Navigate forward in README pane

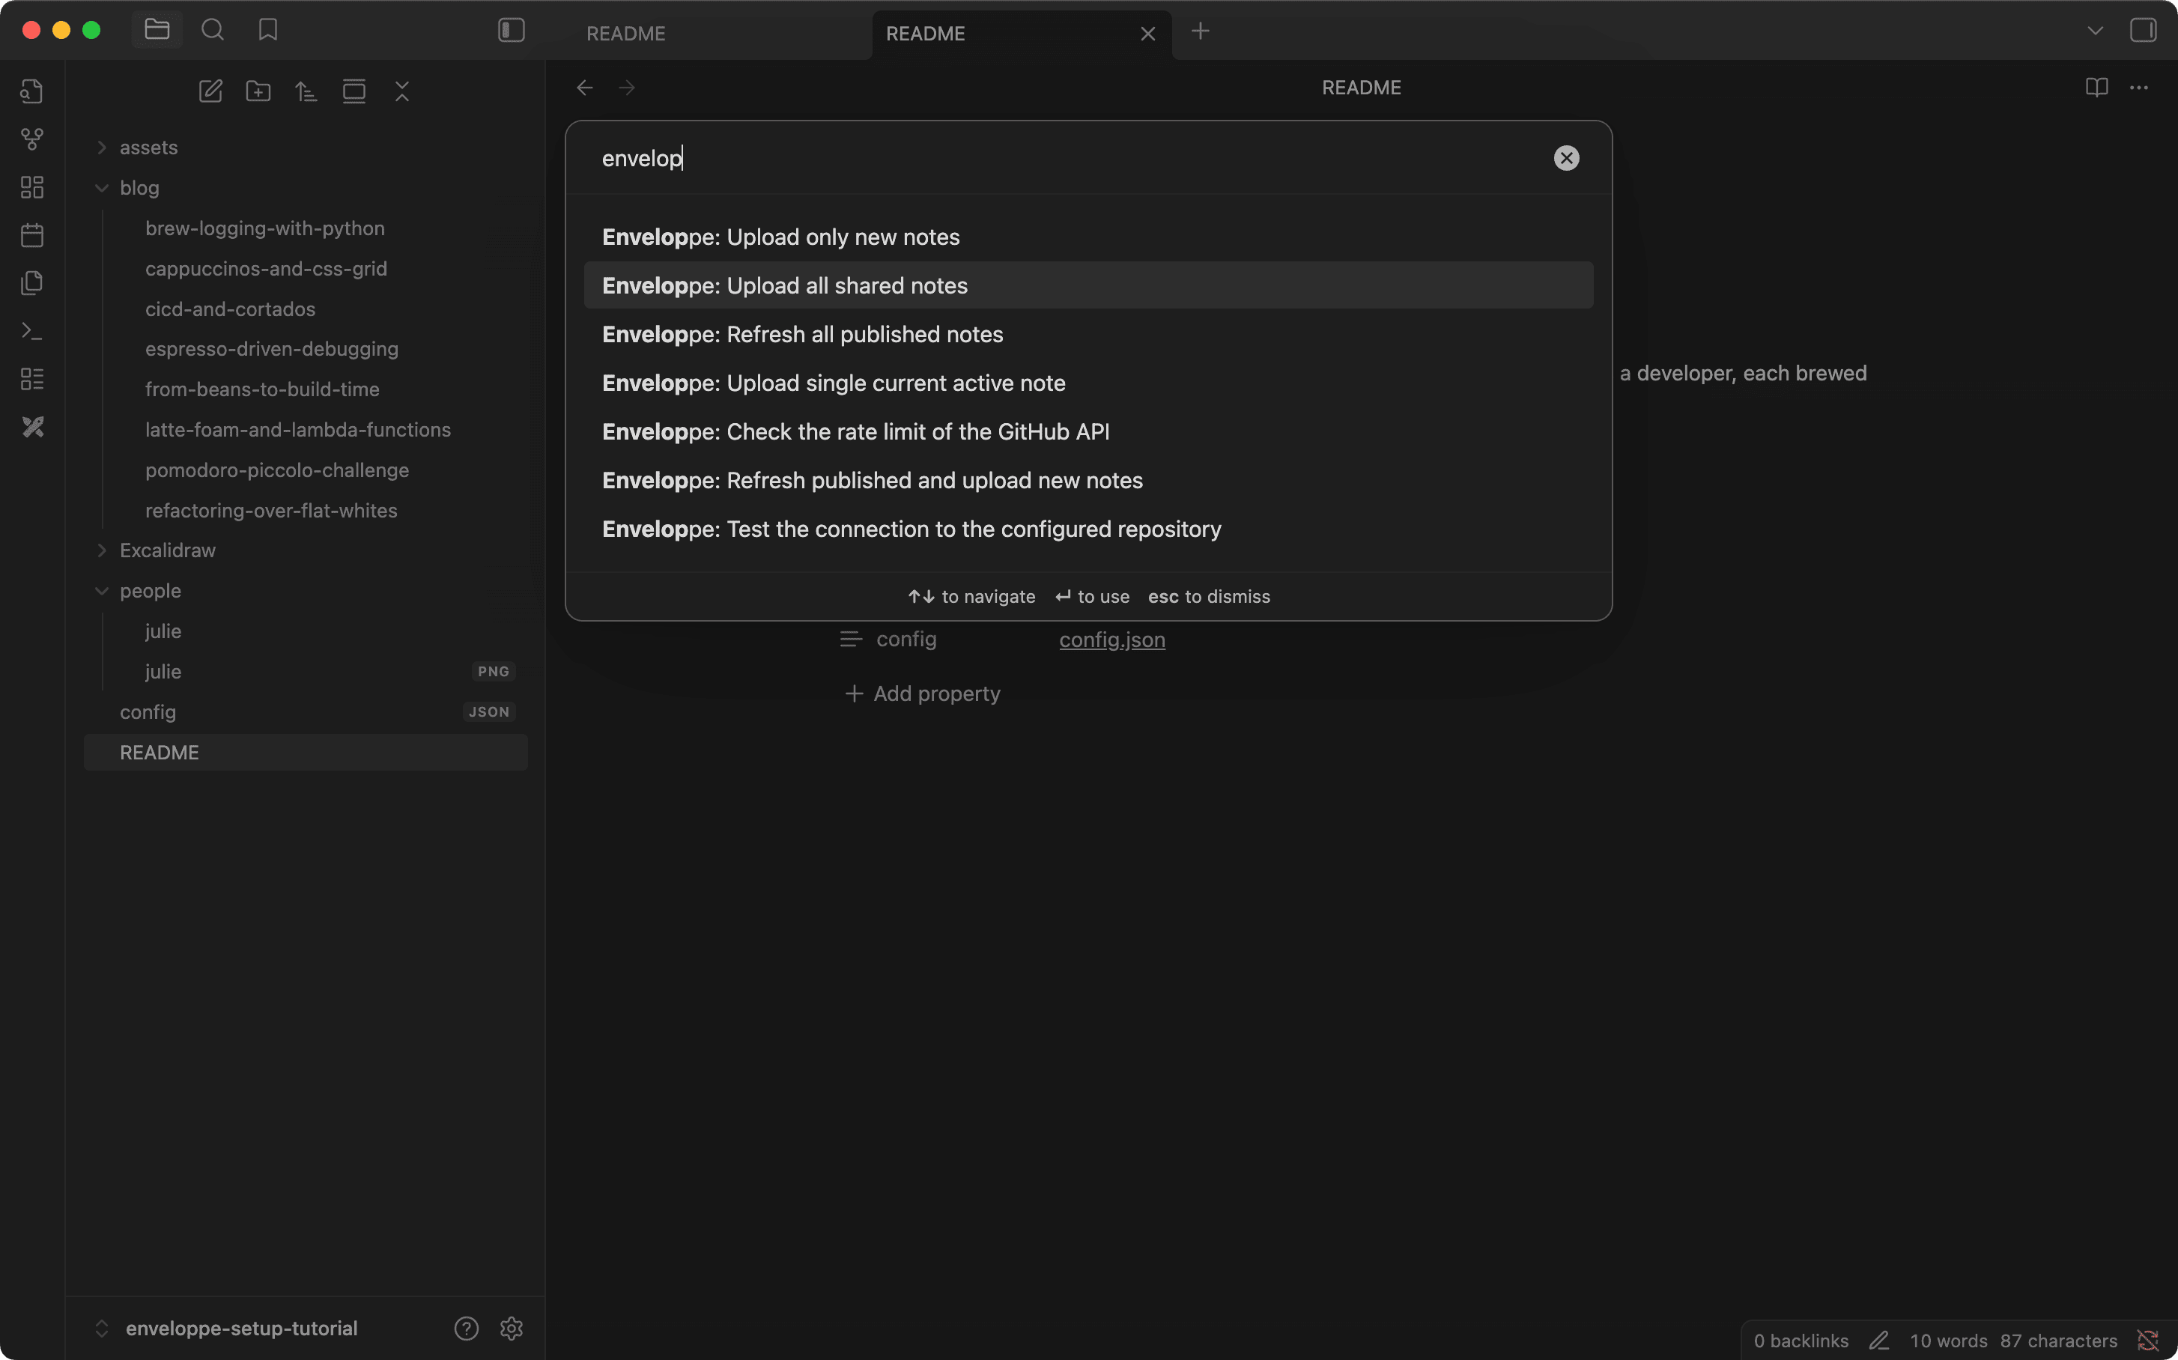pyautogui.click(x=627, y=88)
